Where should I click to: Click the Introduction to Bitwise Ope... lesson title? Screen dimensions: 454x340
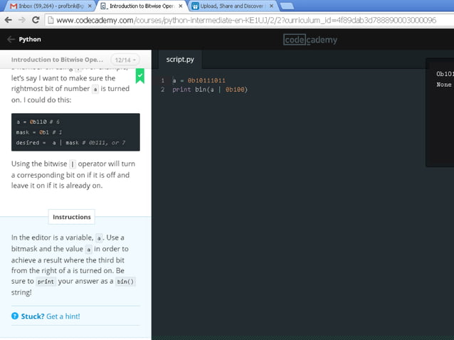tap(57, 60)
